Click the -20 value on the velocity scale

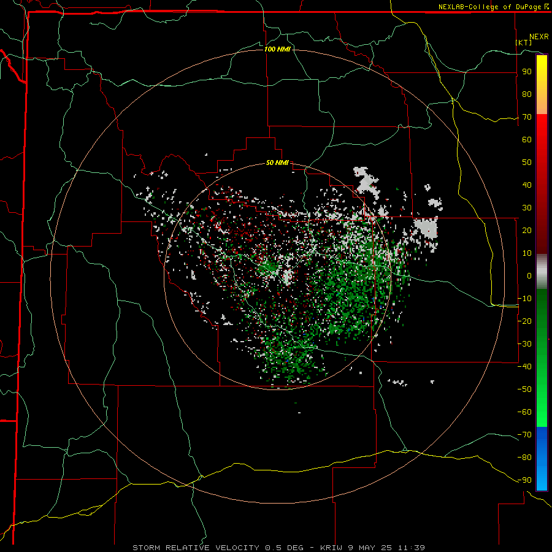[524, 321]
